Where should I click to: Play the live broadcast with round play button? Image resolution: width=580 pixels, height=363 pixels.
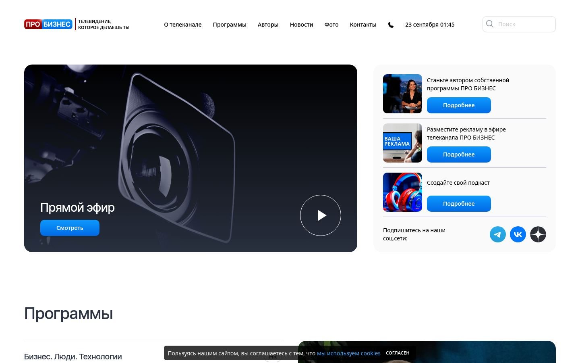321,215
